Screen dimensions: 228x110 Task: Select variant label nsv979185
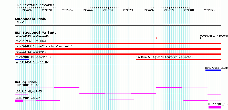tap(217, 68)
